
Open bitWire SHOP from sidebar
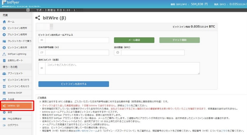16,93
